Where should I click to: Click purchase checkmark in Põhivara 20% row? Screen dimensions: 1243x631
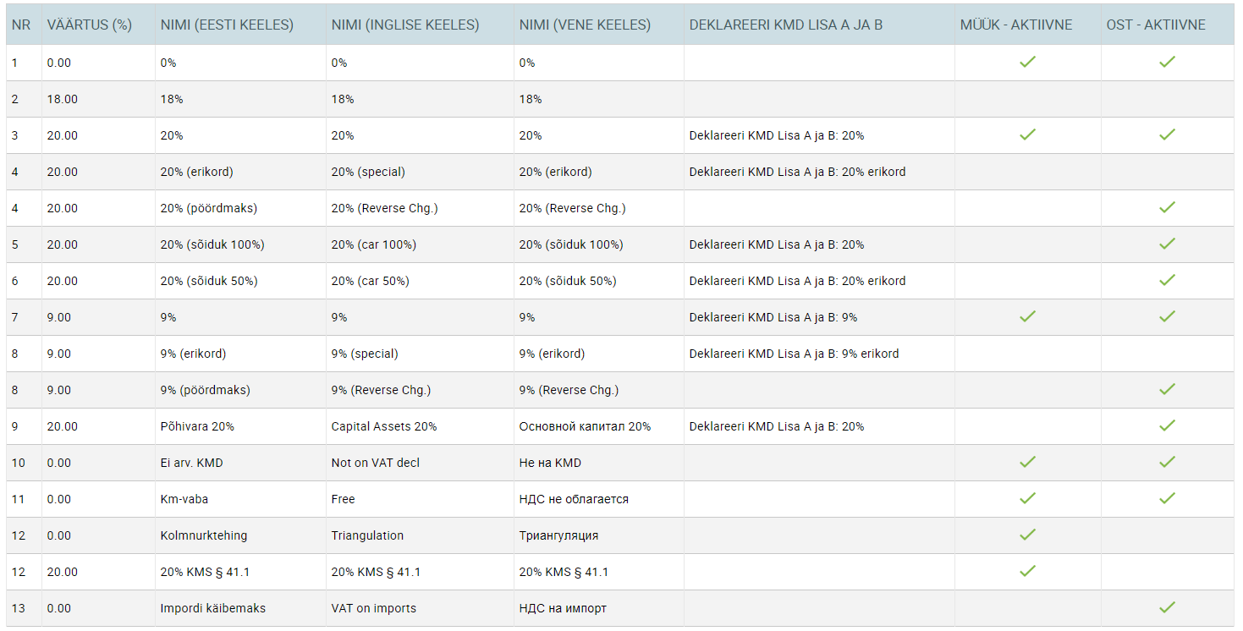[1167, 425]
